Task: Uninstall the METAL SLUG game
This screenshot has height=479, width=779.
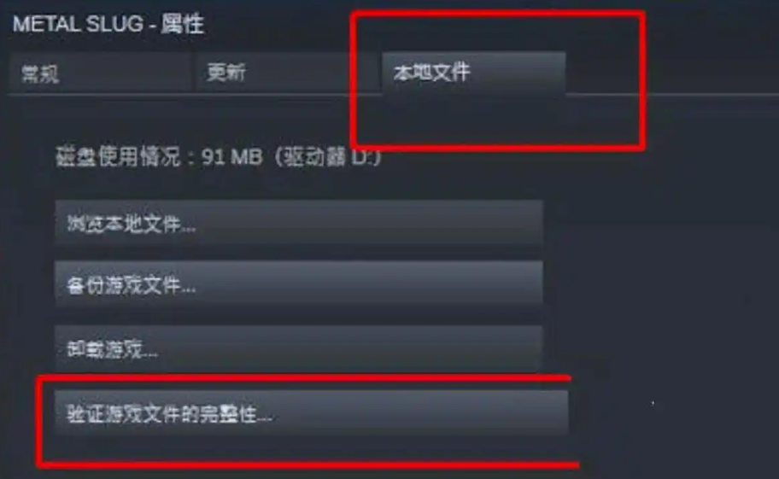Action: click(299, 348)
